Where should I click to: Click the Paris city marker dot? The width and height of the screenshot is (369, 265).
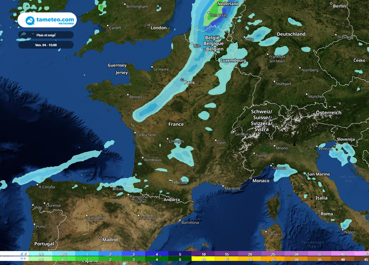click(183, 79)
